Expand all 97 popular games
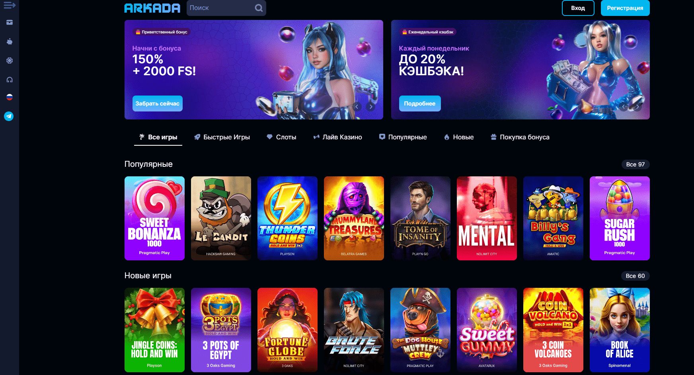The width and height of the screenshot is (694, 375). pyautogui.click(x=635, y=164)
